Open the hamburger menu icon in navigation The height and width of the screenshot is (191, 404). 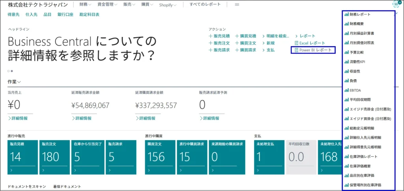pyautogui.click(x=237, y=5)
